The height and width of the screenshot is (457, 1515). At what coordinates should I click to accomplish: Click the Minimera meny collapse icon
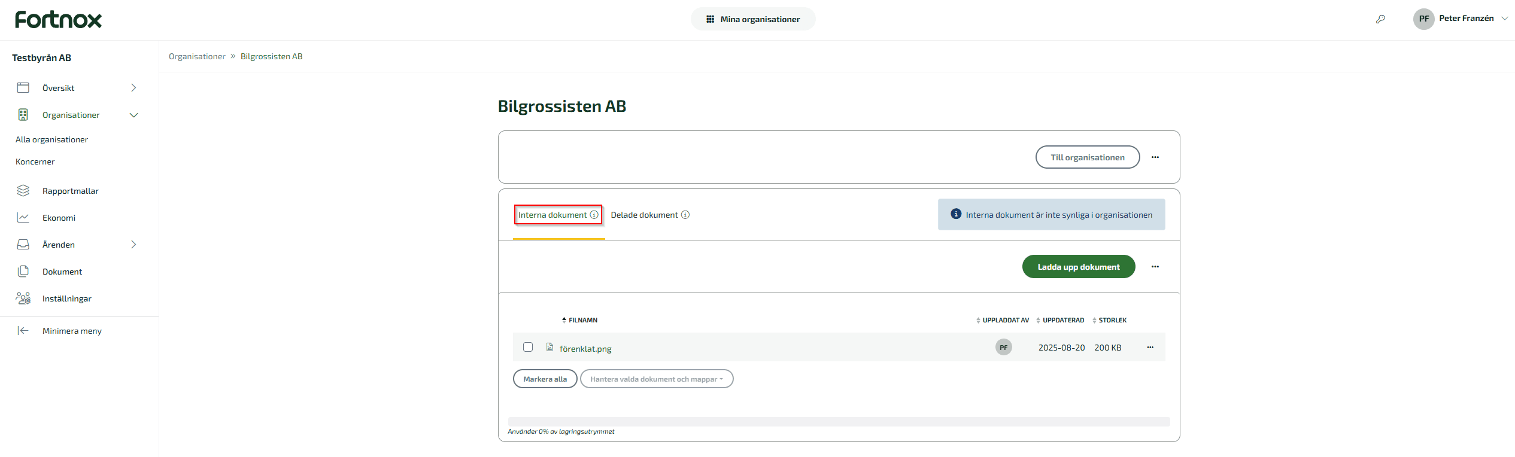23,331
